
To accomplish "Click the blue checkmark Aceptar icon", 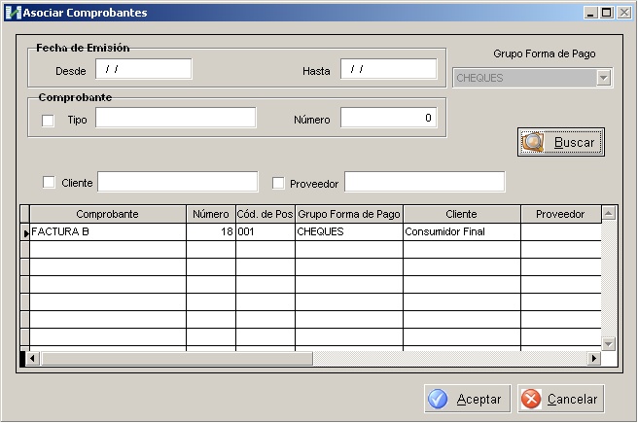I will point(439,399).
